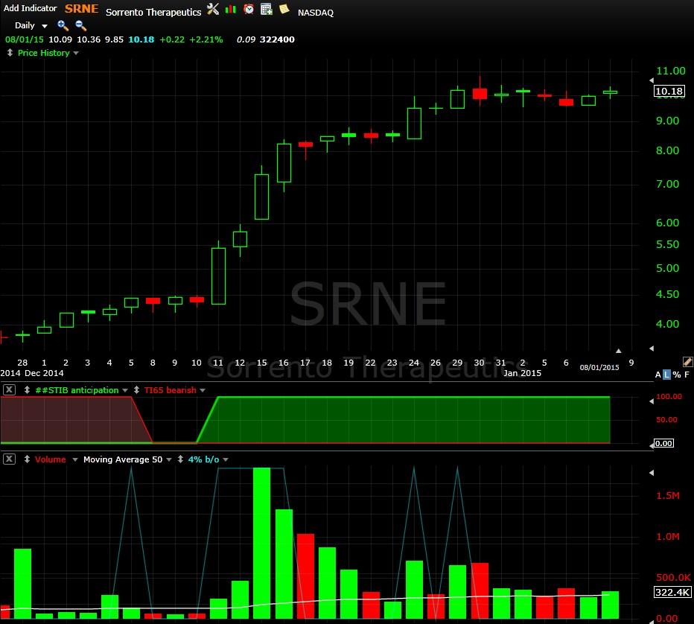Click the SRNE ticker symbol

pyautogui.click(x=81, y=8)
